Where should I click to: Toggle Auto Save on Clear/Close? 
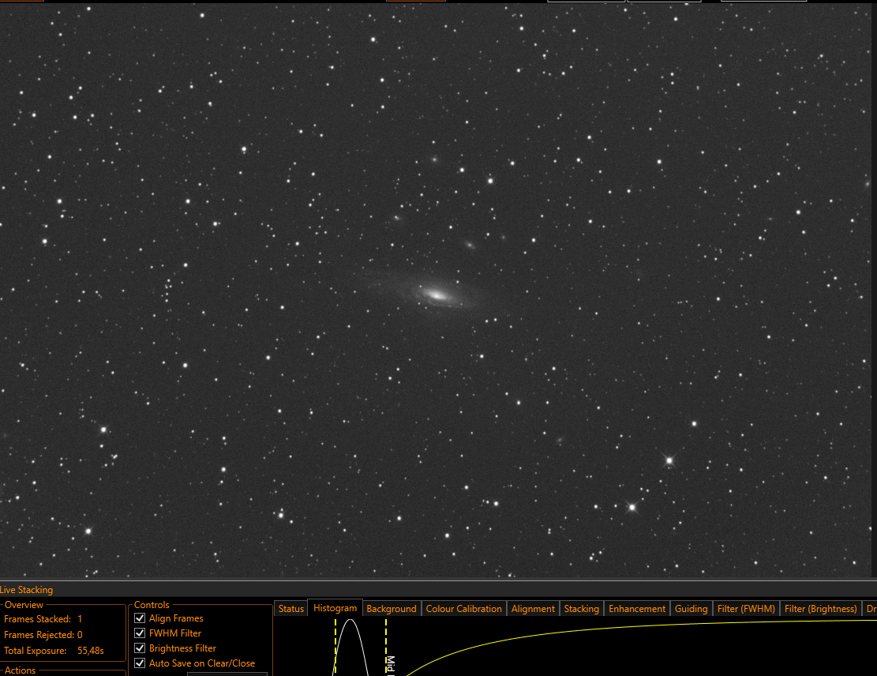point(140,663)
